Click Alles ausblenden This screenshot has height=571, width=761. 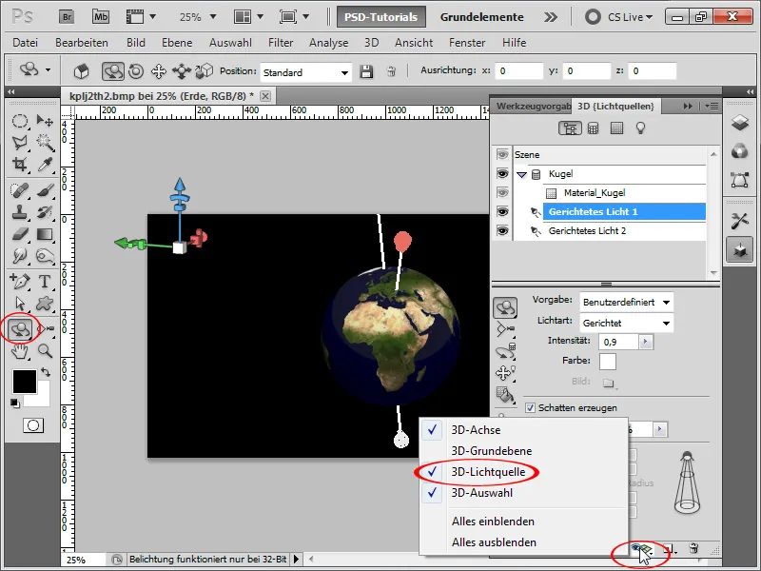(523, 541)
